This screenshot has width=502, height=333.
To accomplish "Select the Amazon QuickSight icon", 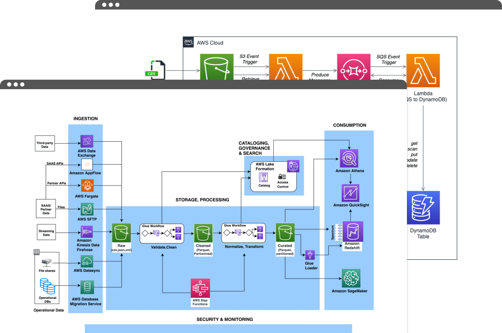I will 351,193.
